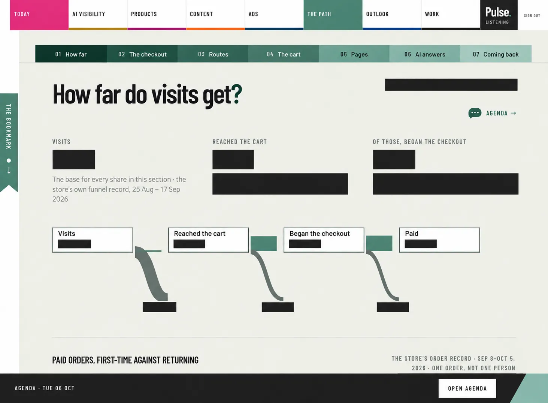
Task: Open section 03 Routes
Action: pos(213,54)
